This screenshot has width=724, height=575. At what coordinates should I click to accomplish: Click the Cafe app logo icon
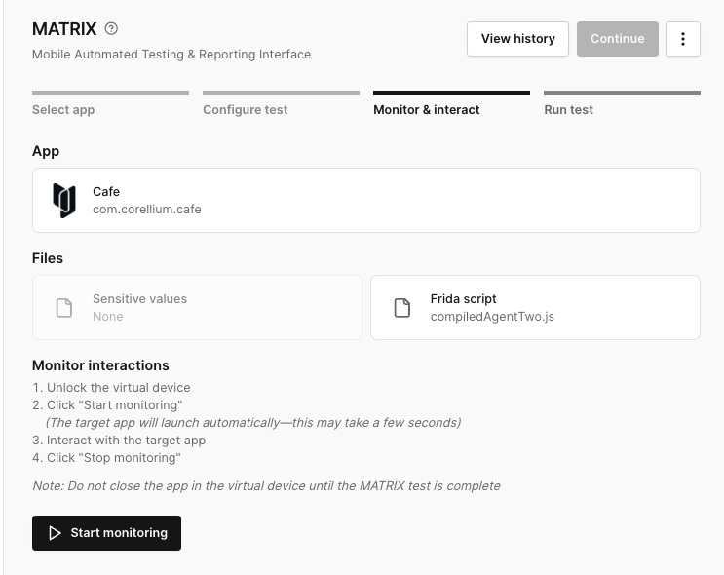(x=64, y=201)
